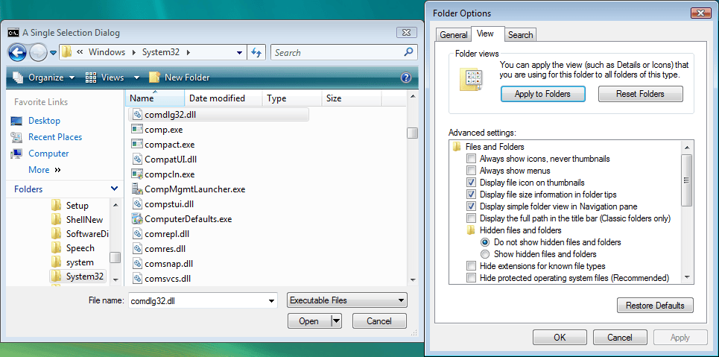Click the comrepl.dll file icon
This screenshot has height=357, width=719.
tap(137, 233)
